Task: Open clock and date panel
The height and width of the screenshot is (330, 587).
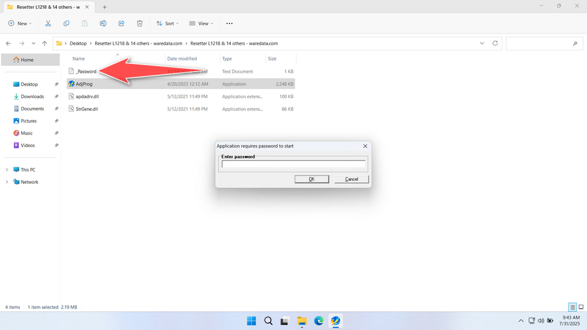Action: click(x=569, y=321)
